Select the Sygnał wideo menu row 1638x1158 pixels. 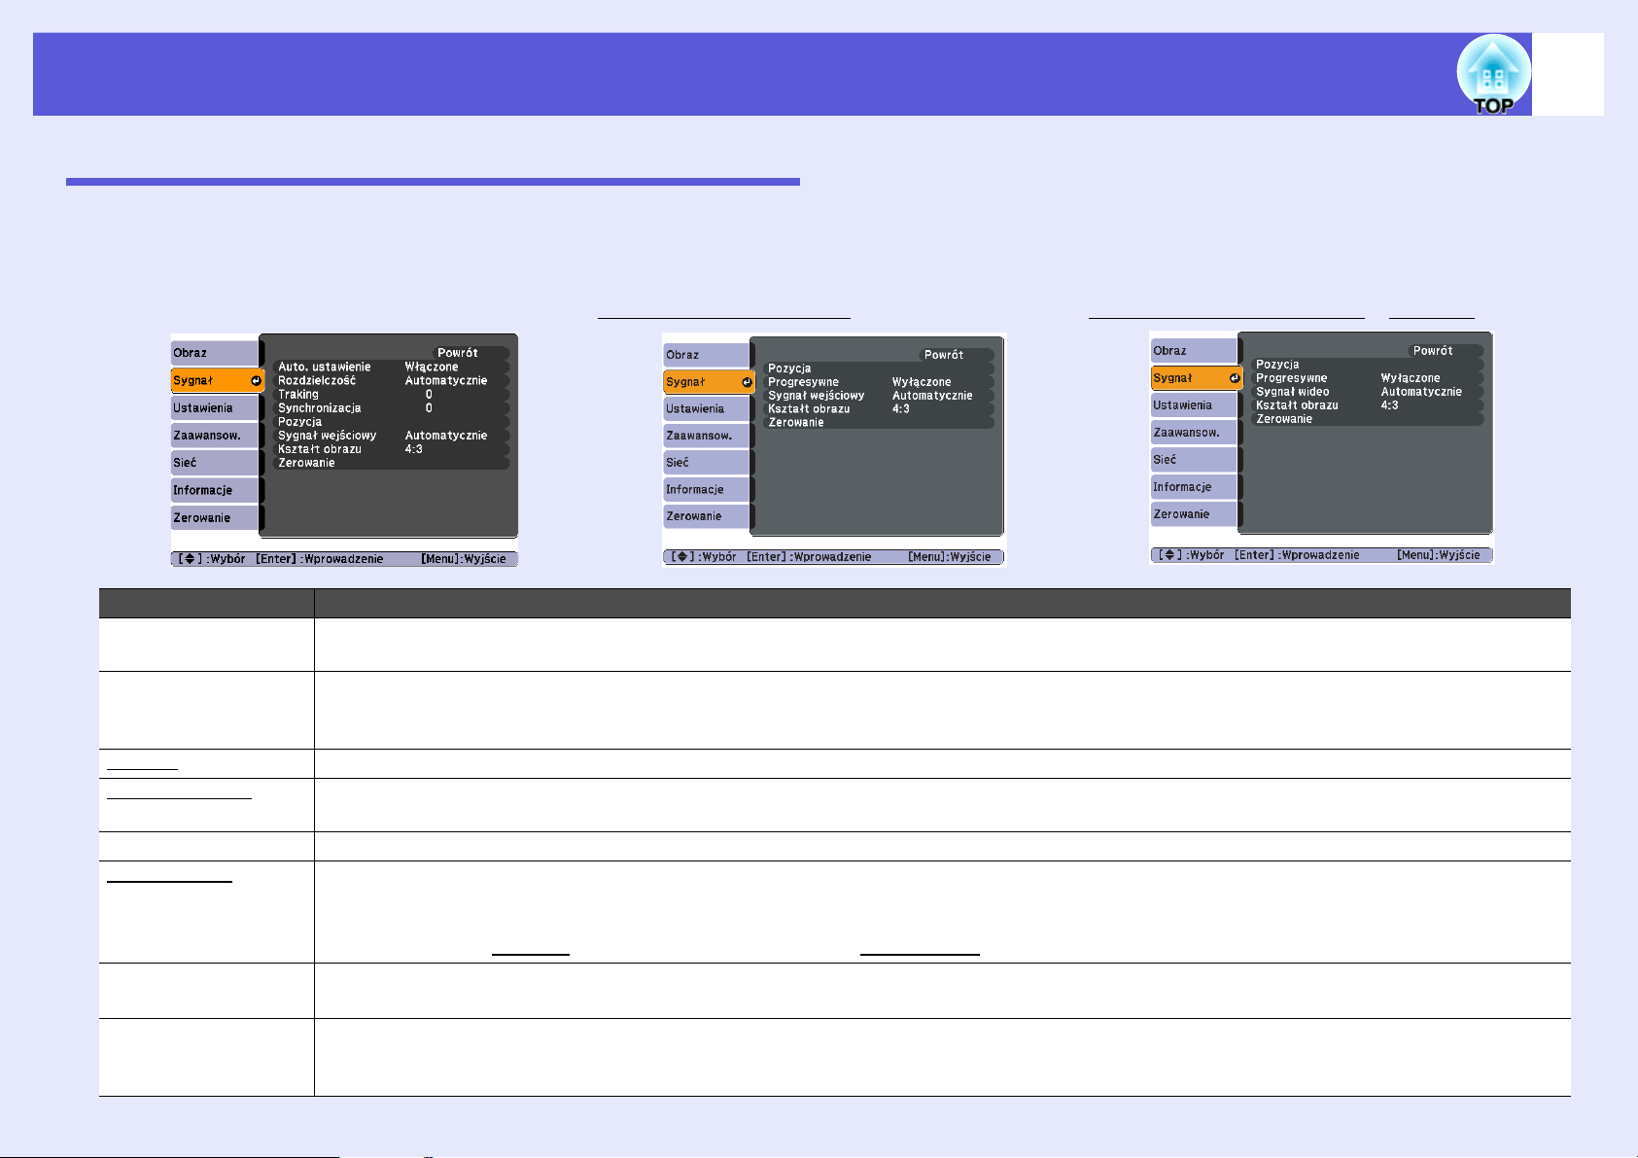tap(1367, 392)
